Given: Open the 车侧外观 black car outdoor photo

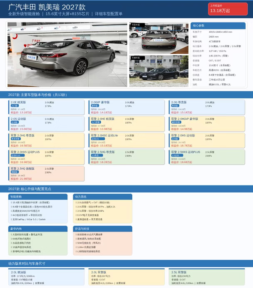Looking at the screenshot, I should [159, 71].
